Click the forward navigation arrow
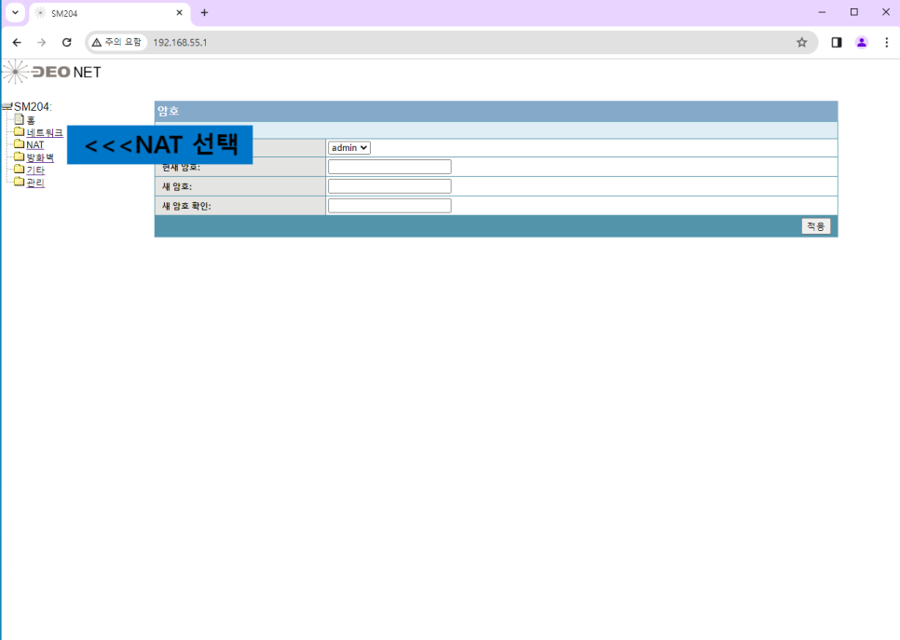This screenshot has width=900, height=640. [41, 43]
